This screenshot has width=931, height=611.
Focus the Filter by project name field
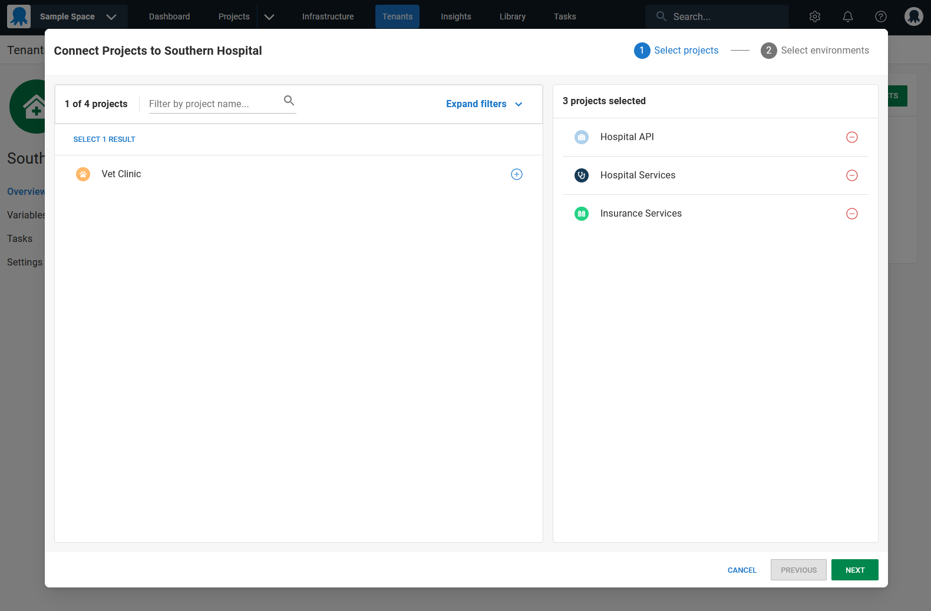coord(213,104)
